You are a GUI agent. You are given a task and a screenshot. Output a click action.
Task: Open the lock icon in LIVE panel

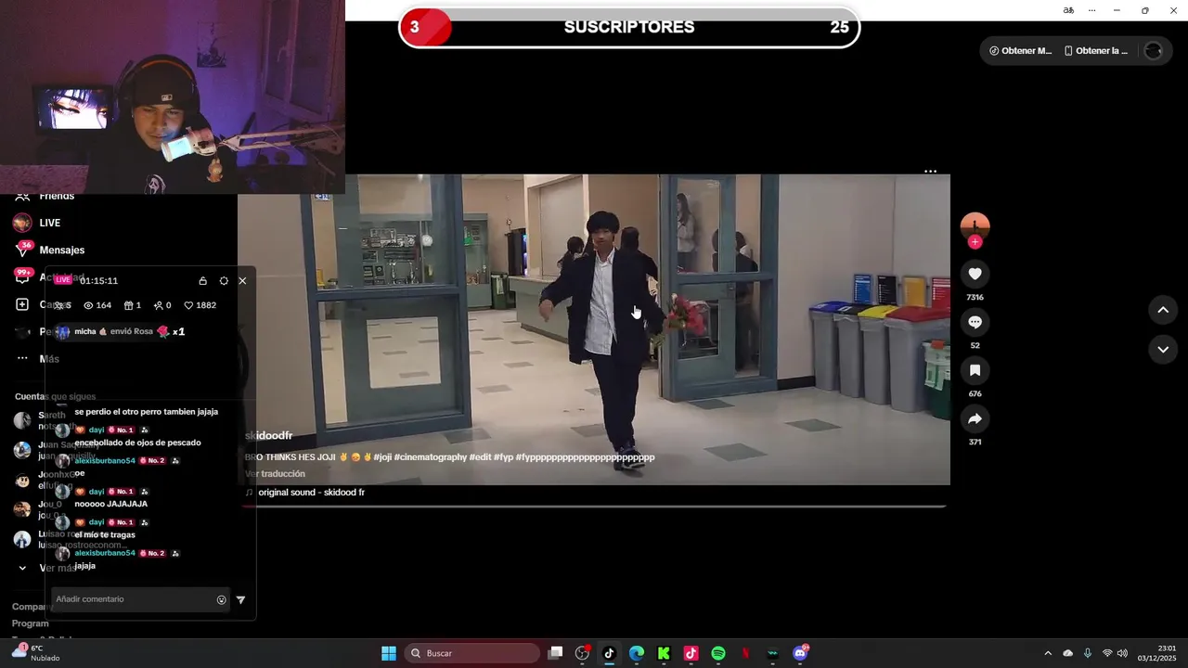[202, 281]
